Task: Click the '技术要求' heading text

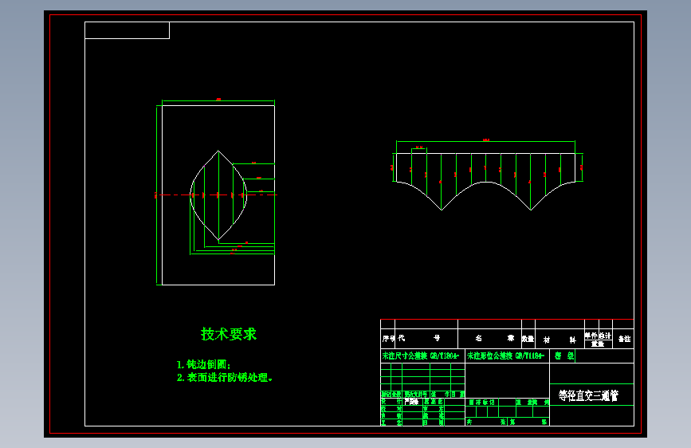Action: point(228,334)
